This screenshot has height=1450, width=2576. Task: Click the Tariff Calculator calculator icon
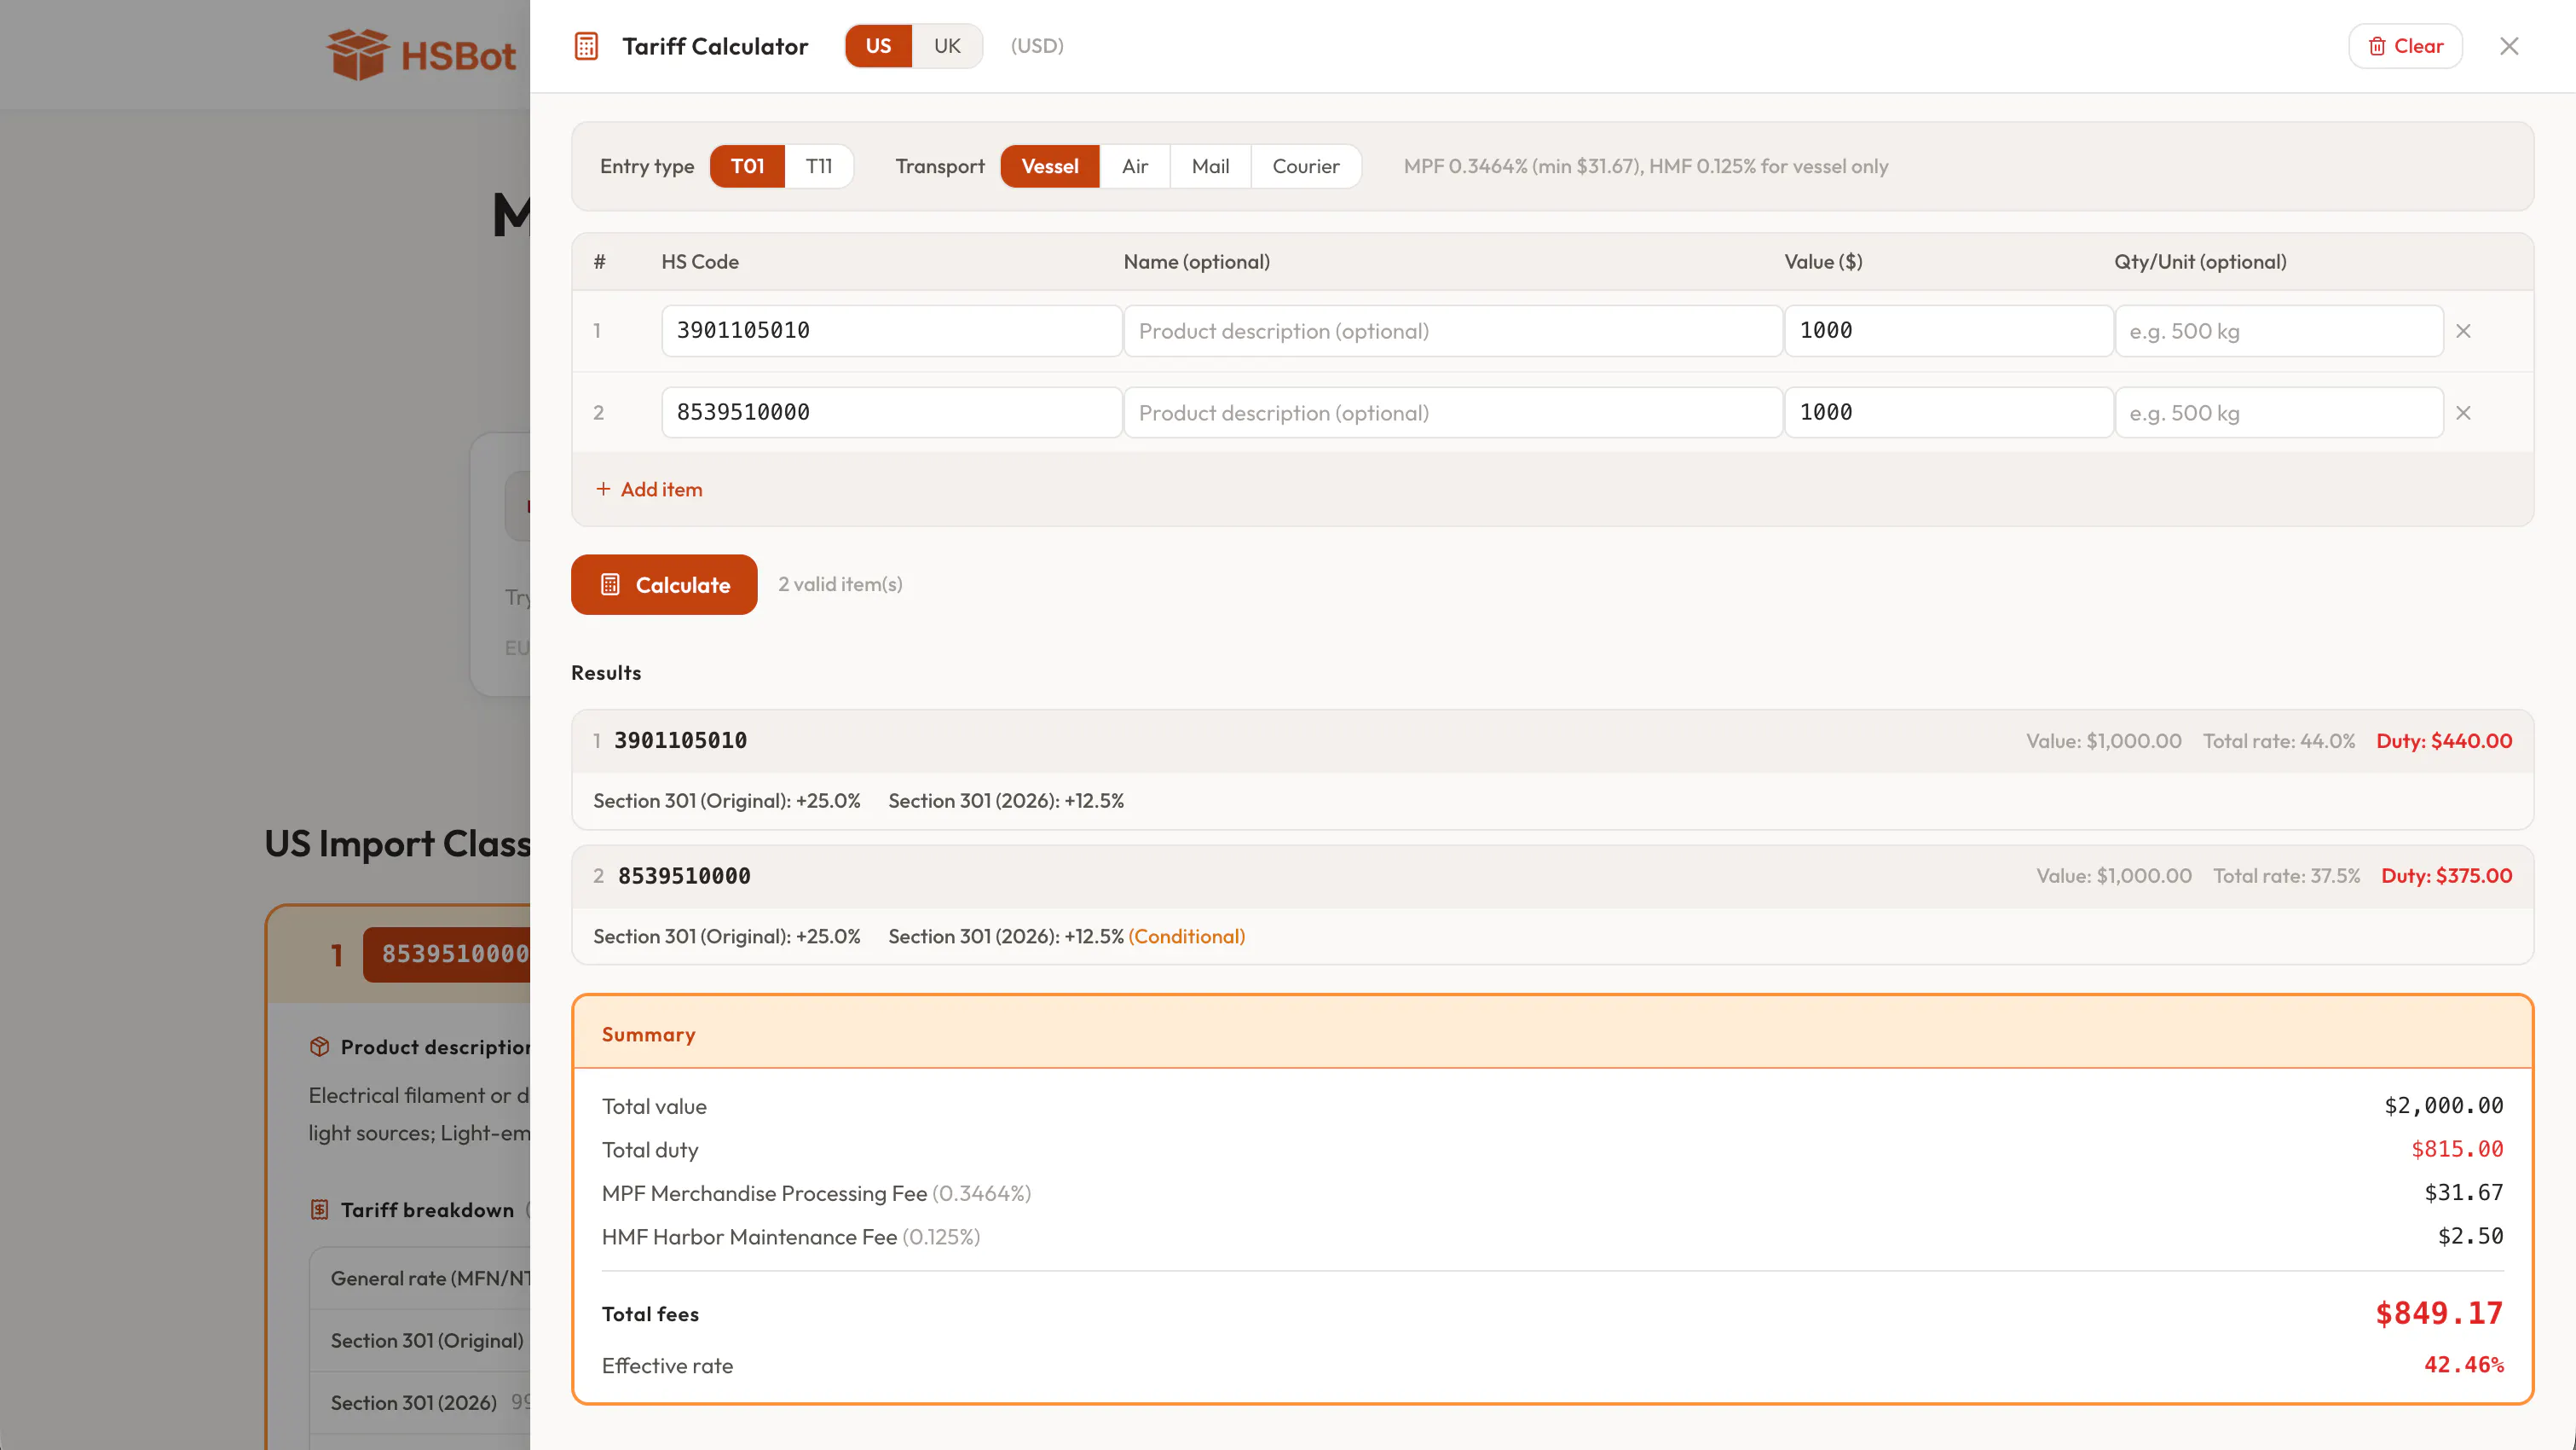coord(586,46)
